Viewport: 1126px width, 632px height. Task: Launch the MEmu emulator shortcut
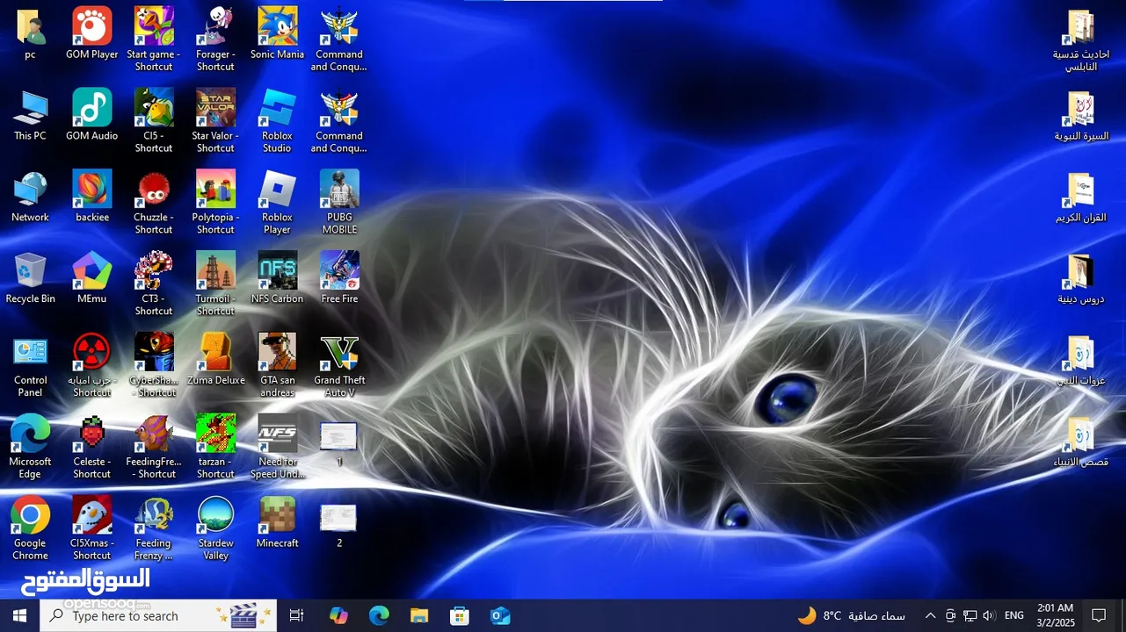tap(91, 279)
